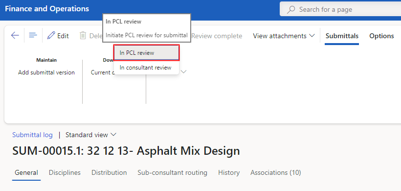
Task: Switch to Sub-consultant routing tab
Action: point(172,173)
